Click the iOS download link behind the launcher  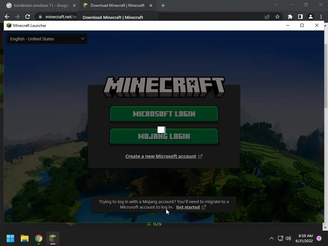[154, 224]
